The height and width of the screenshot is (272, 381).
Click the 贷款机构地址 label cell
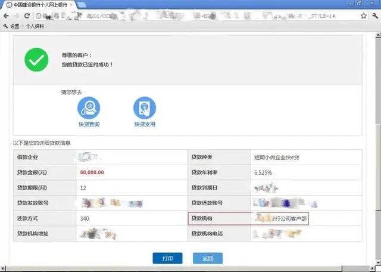coord(45,233)
